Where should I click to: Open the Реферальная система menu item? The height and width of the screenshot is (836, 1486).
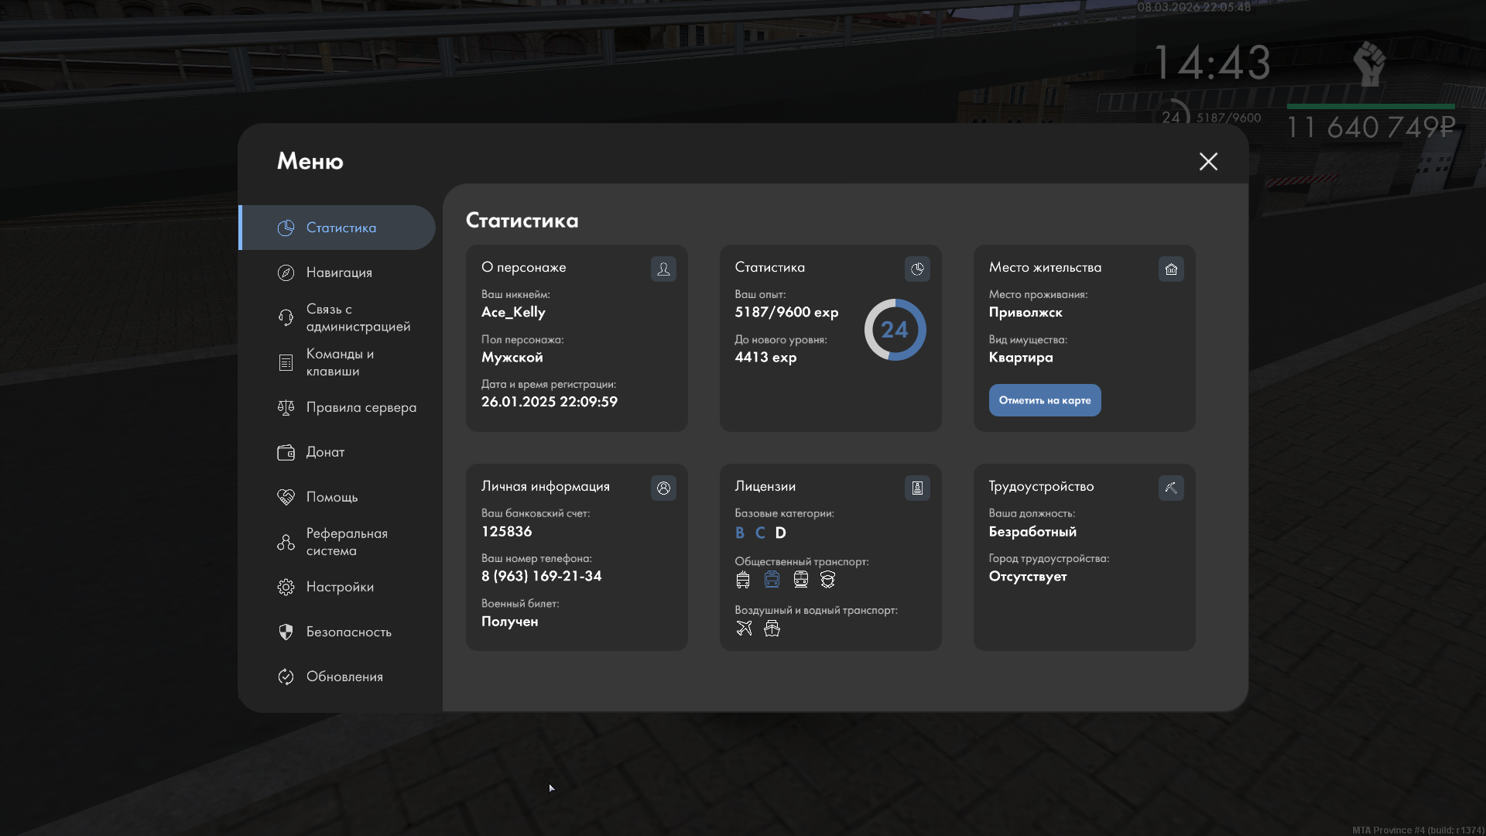(346, 542)
